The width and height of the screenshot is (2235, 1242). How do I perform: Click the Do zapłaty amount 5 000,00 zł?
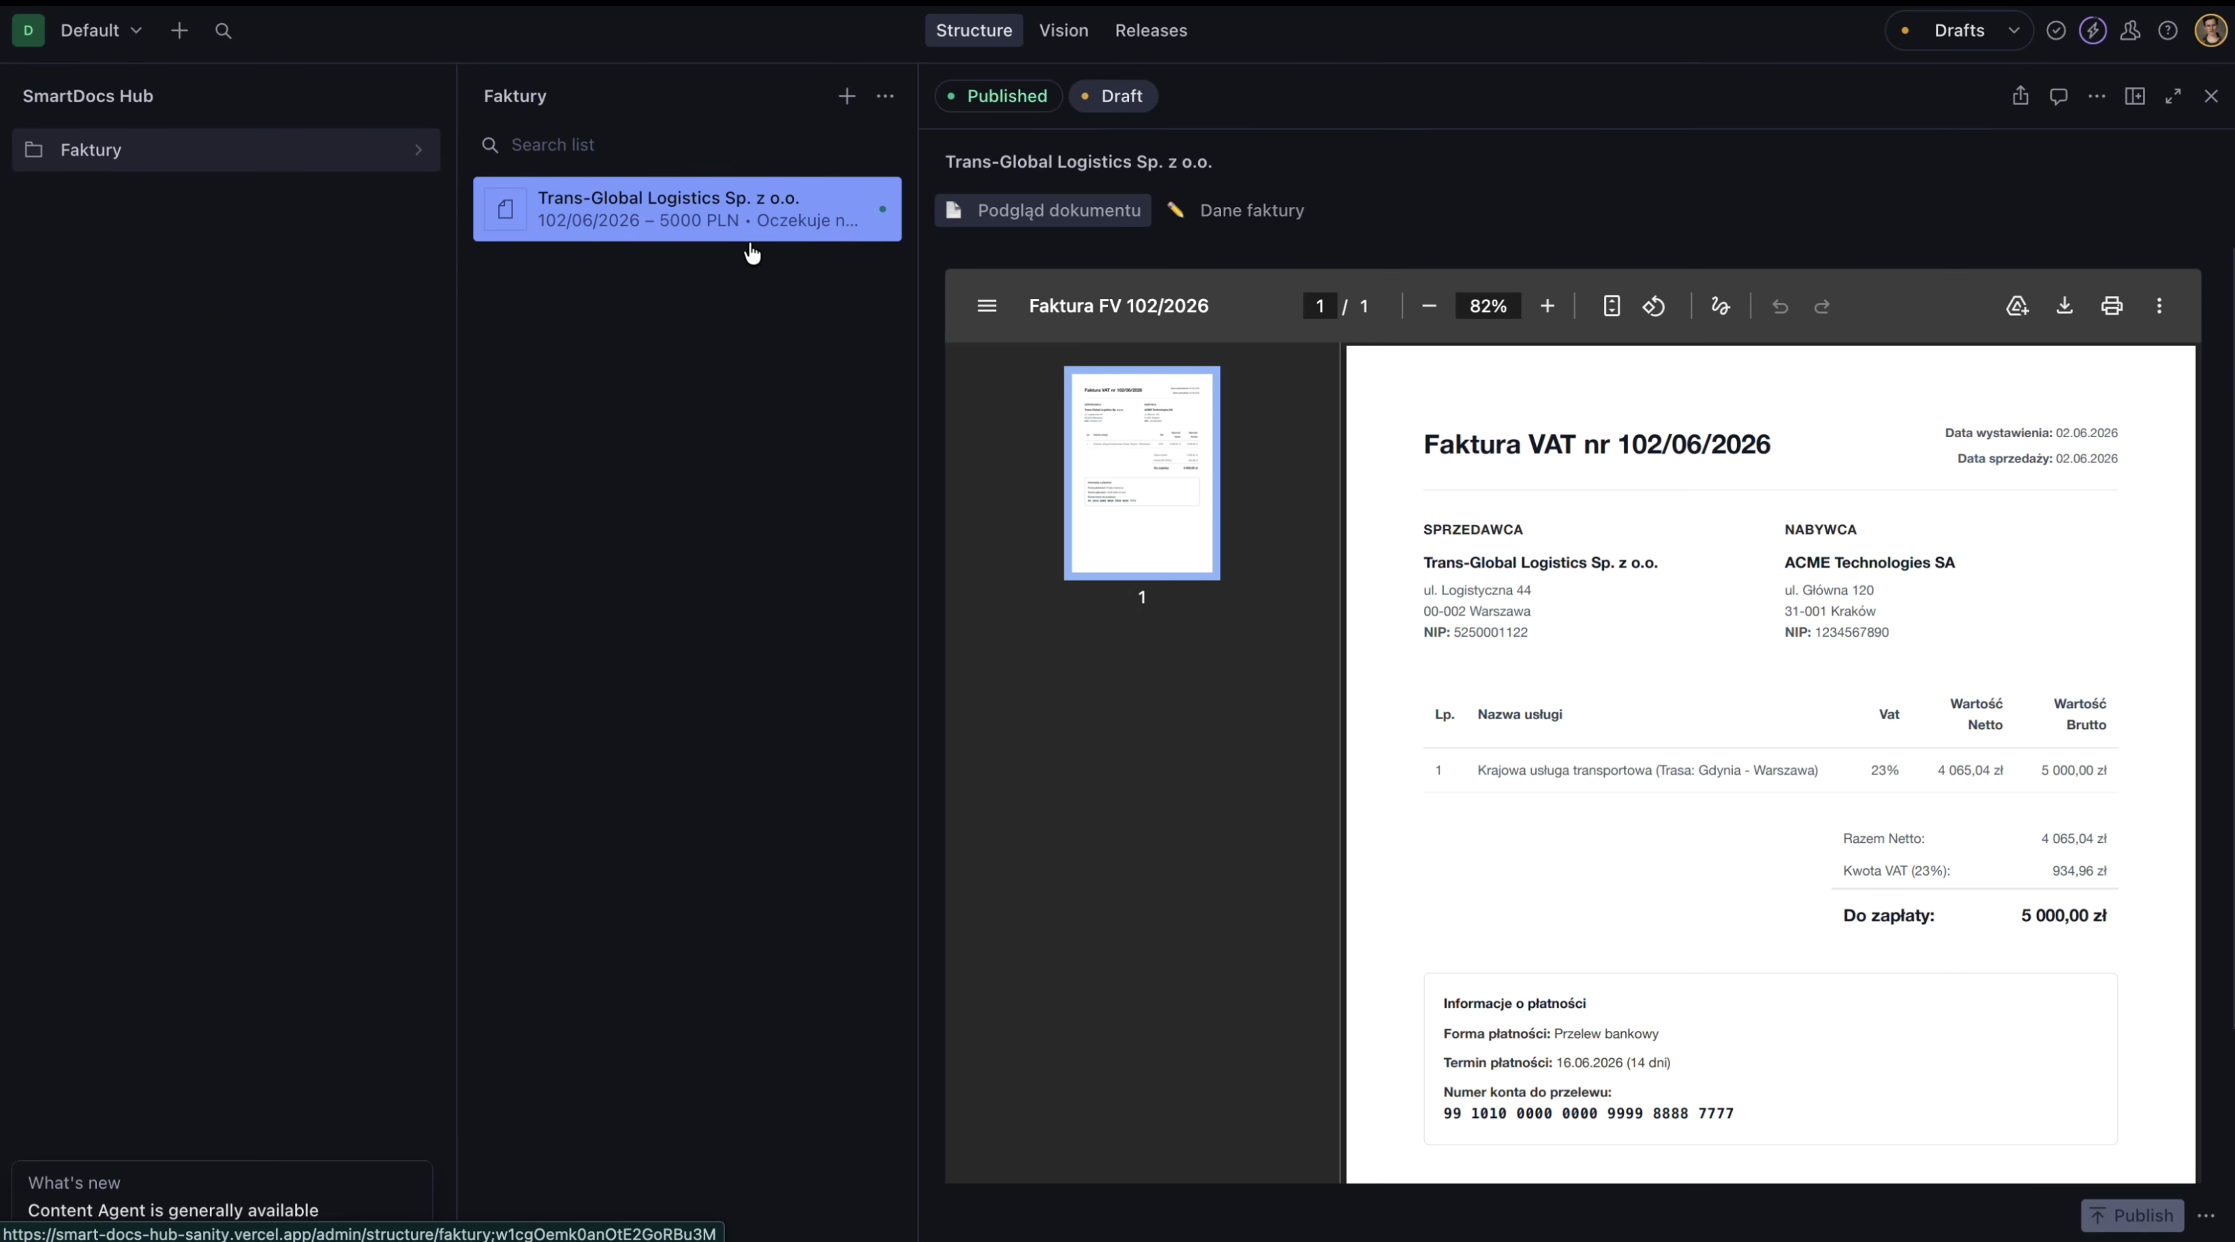click(2063, 915)
